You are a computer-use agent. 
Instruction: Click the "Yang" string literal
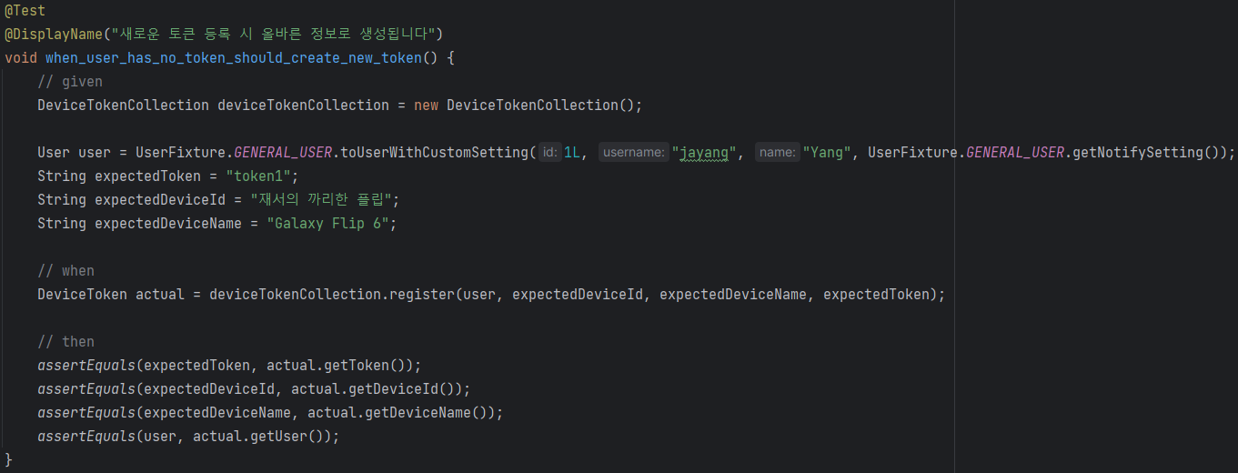827,152
